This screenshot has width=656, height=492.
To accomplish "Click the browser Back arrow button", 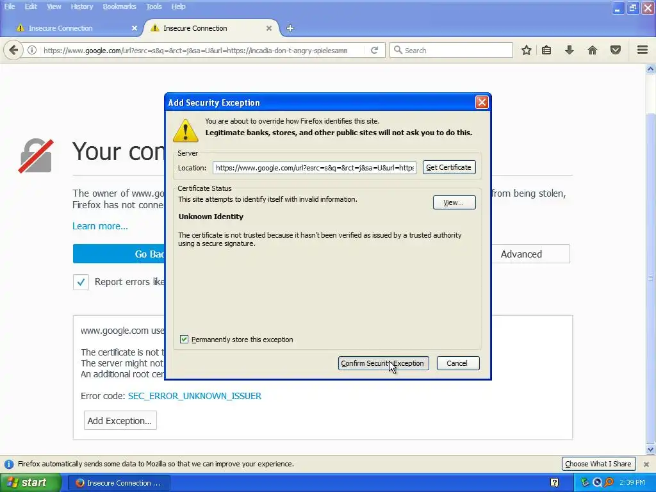I will click(x=13, y=50).
